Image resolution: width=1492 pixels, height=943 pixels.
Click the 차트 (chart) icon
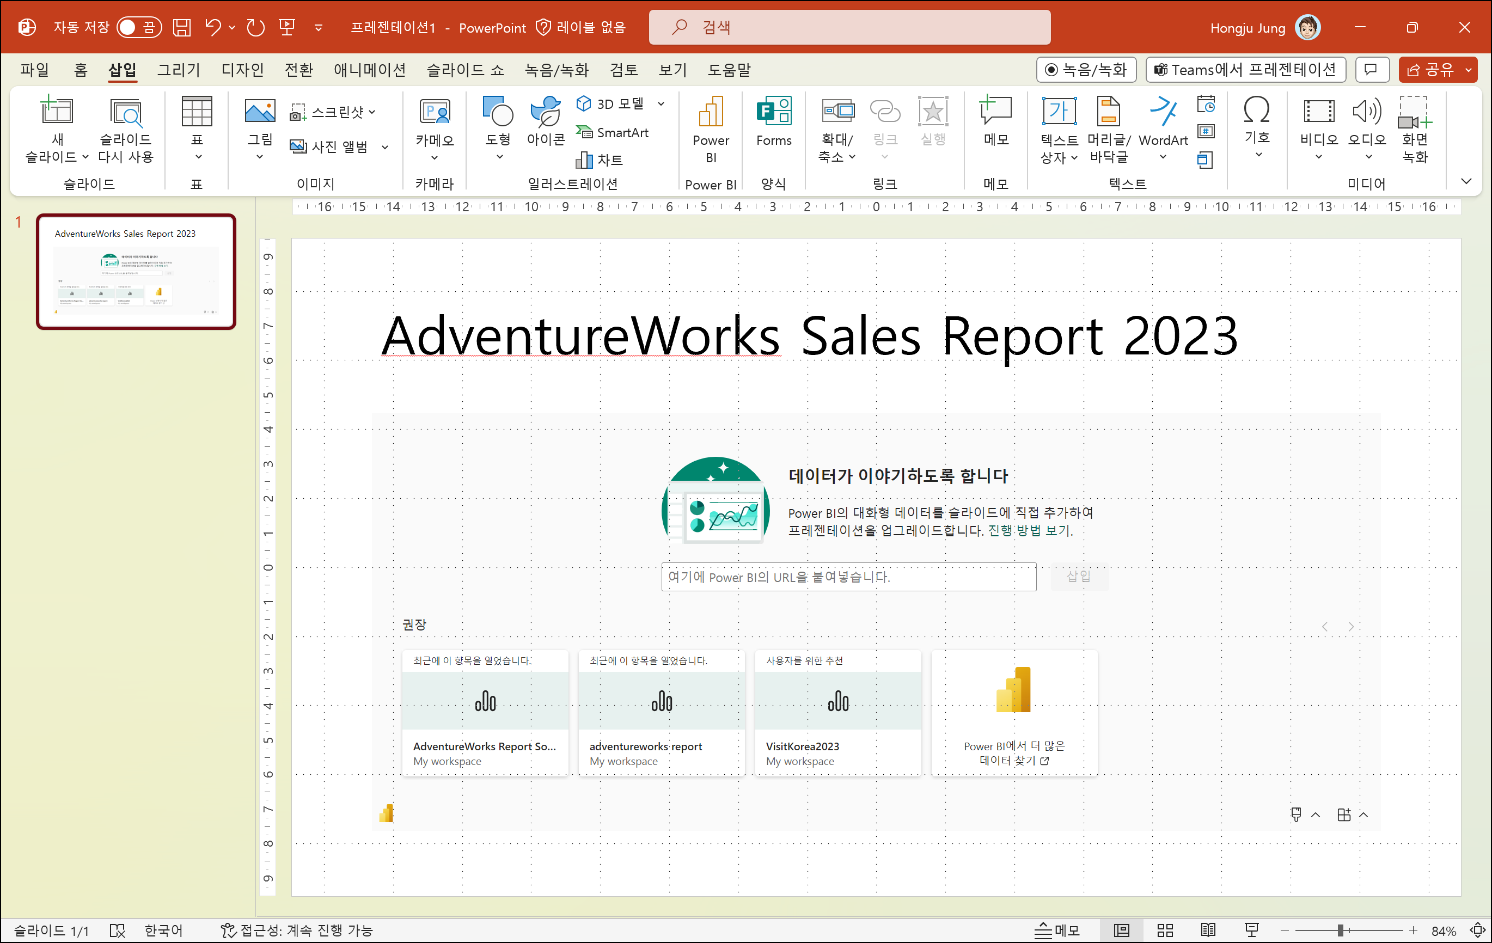[599, 160]
